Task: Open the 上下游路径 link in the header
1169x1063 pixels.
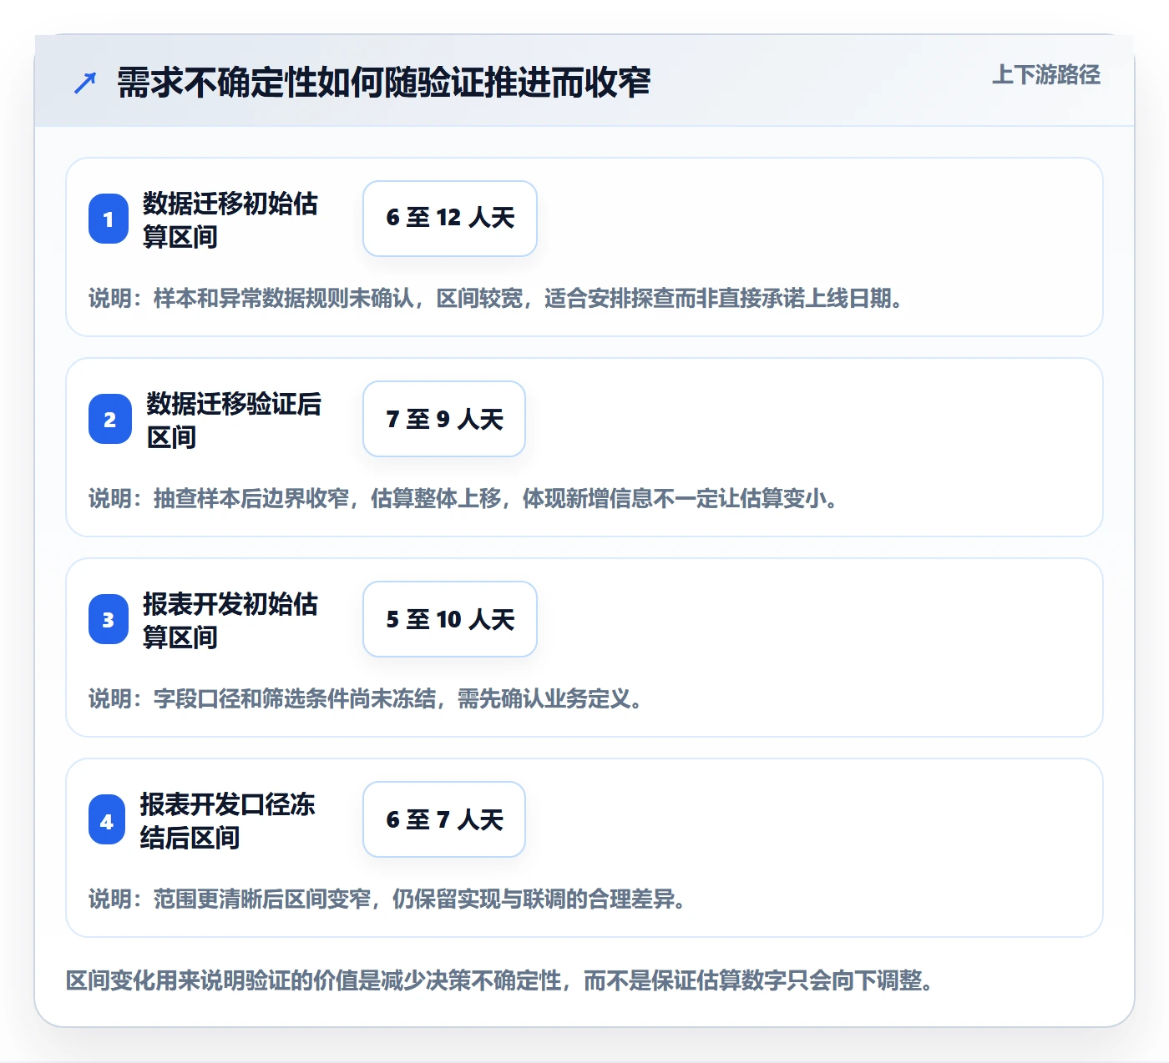Action: [1046, 74]
